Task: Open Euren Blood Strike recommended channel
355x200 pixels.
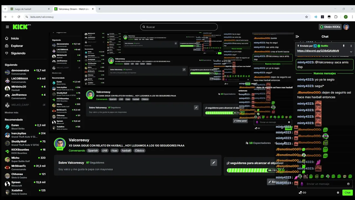Action: click(x=25, y=127)
